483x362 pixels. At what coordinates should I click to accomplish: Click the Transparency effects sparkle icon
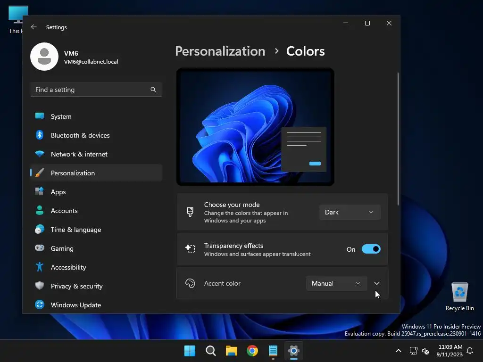tap(190, 248)
